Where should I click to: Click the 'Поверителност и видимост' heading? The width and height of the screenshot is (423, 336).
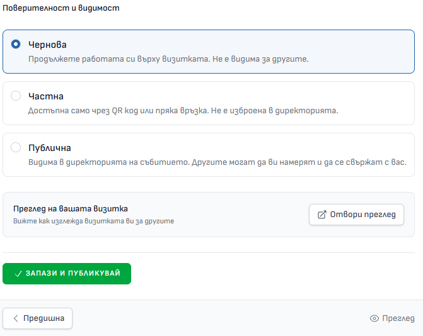pyautogui.click(x=61, y=8)
